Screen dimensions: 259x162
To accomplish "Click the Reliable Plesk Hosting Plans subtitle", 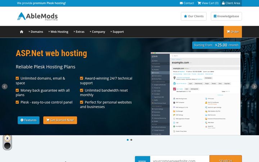I will click(45, 67).
